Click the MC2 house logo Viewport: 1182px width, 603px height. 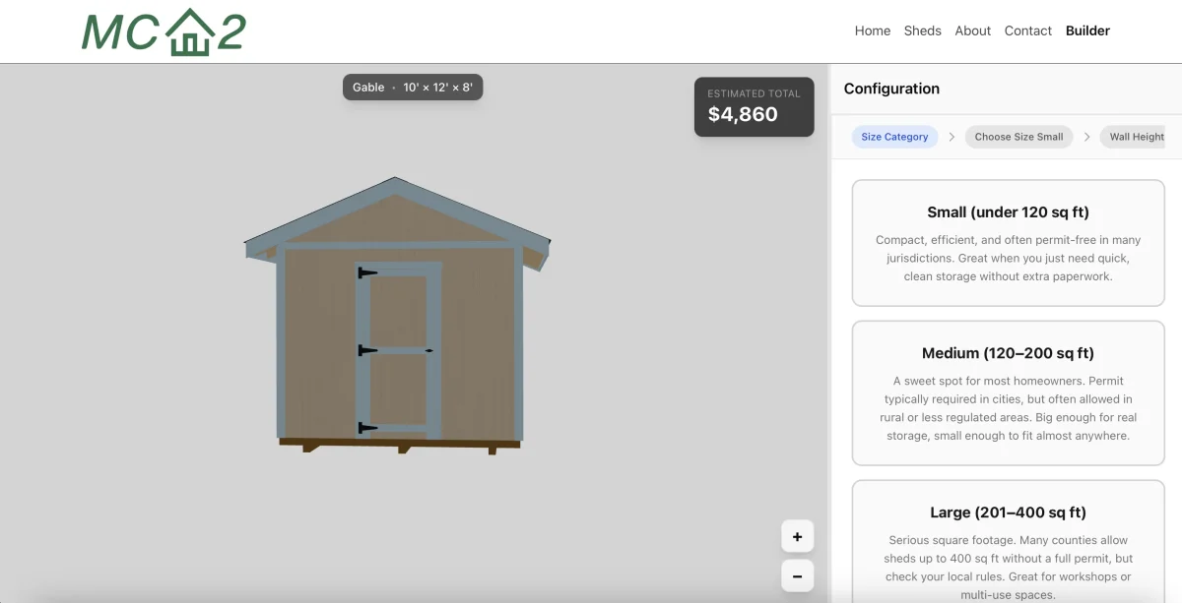coord(164,31)
